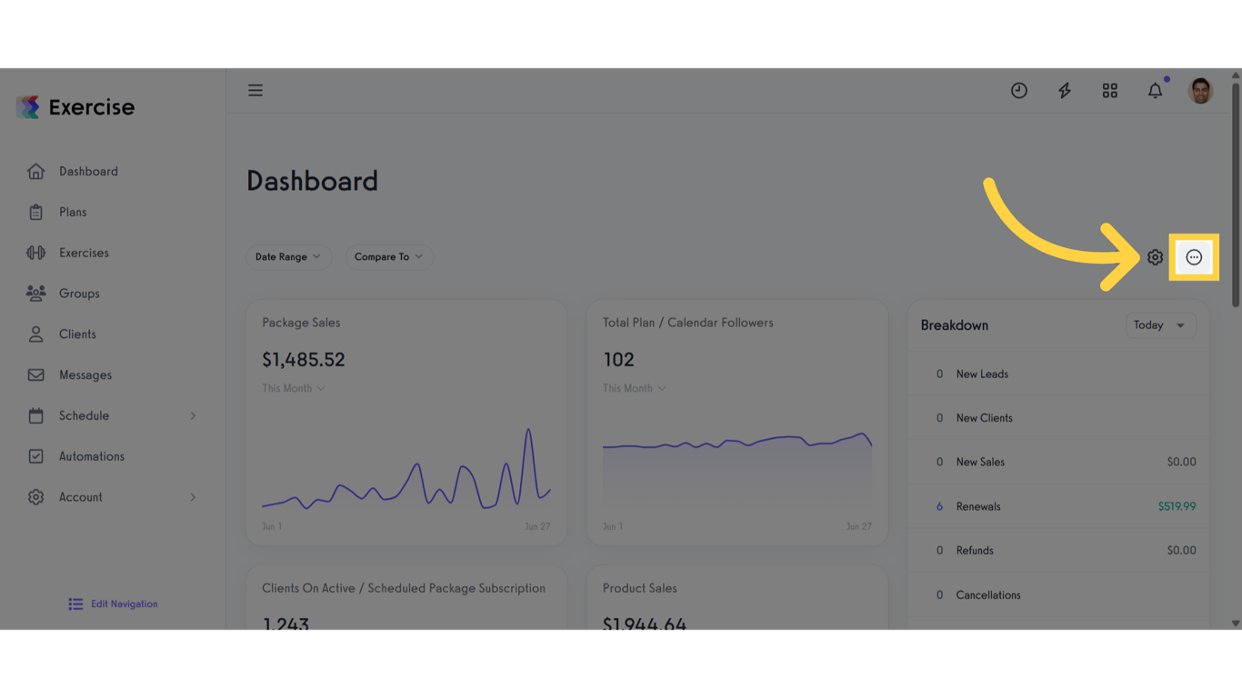Open the notifications bell
The image size is (1242, 698).
(1156, 91)
